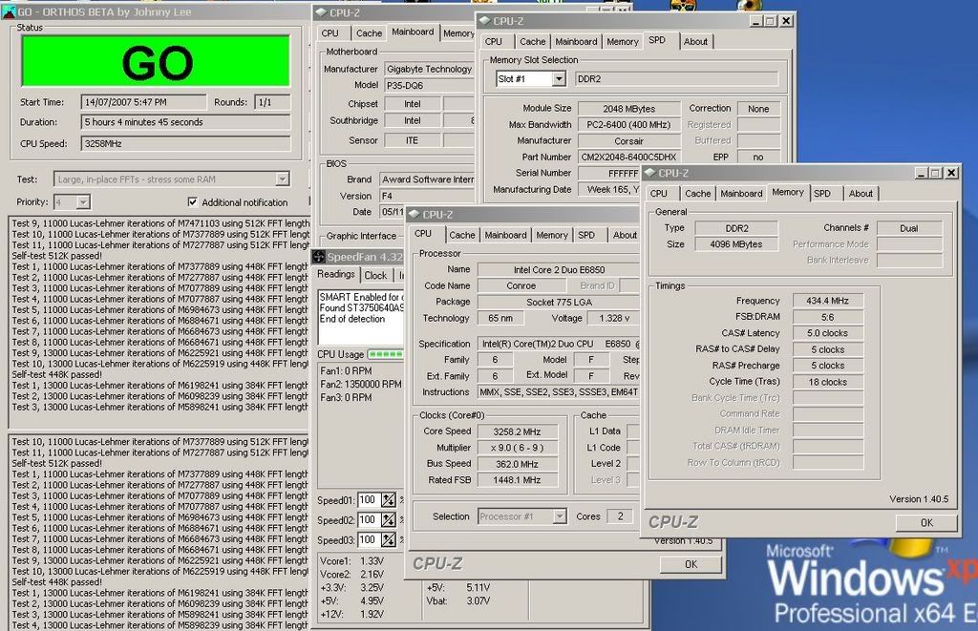Open Memory tab in CPU-Z processor info window
This screenshot has height=631, width=978.
coord(552,235)
